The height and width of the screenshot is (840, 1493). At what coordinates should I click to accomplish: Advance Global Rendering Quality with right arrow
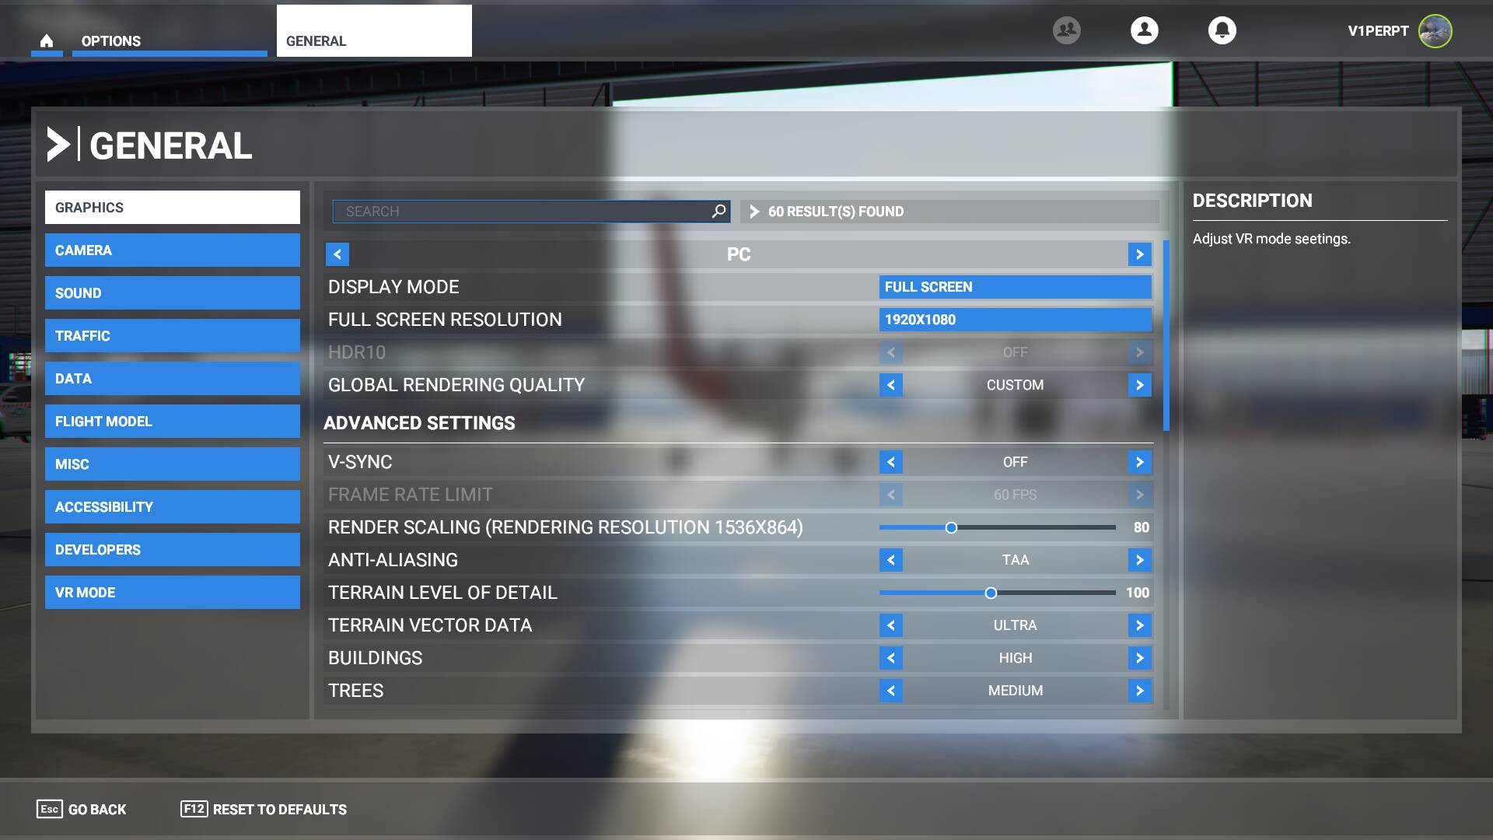pos(1139,385)
